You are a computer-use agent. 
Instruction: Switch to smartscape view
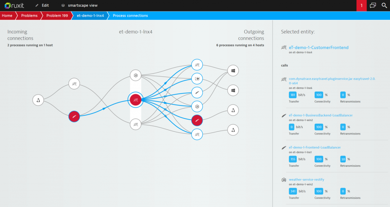coord(79,5)
